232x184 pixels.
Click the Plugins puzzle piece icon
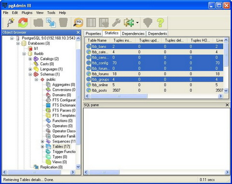coord(129,22)
